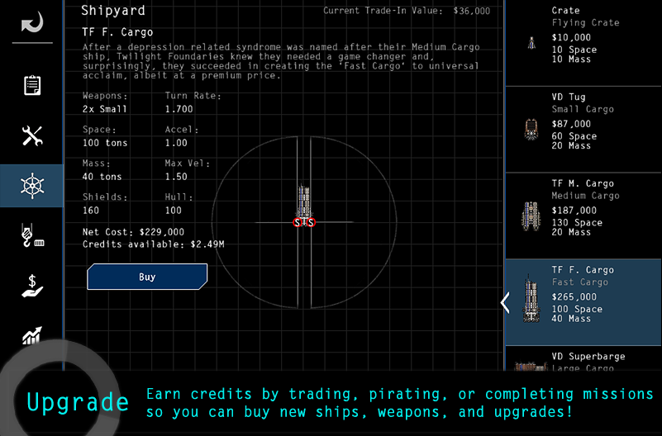Screen dimensions: 662x436
Task: Click the Space 100 tons value
Action: pyautogui.click(x=105, y=143)
